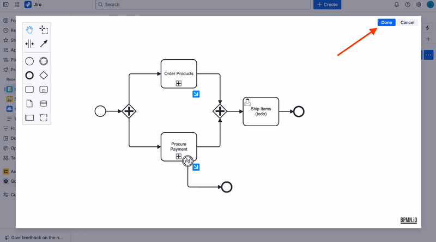
Task: Create a start event from palette
Action: click(29, 61)
